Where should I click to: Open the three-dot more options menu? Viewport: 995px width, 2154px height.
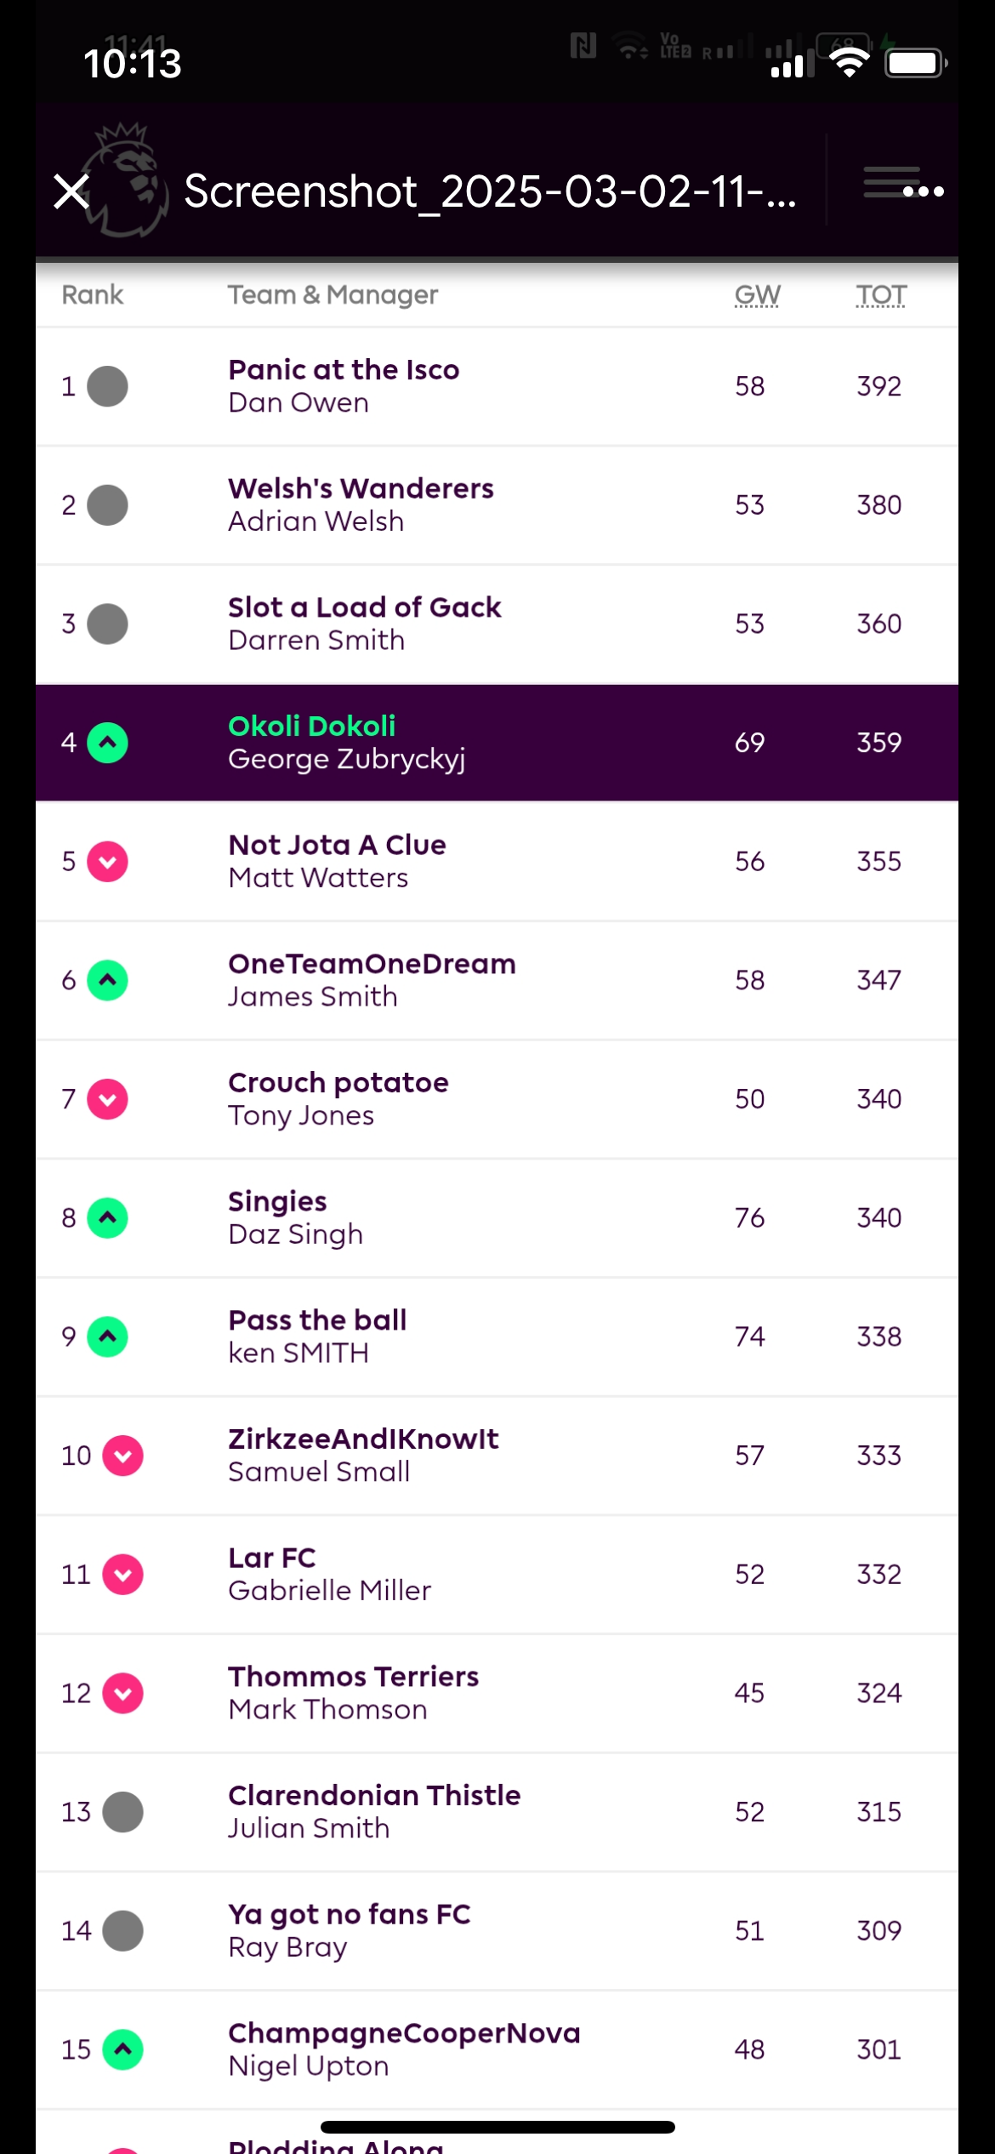coord(923,191)
